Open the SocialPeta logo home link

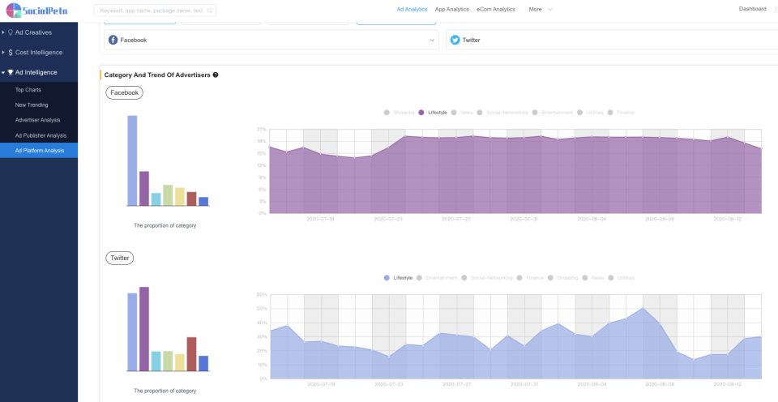[x=36, y=10]
